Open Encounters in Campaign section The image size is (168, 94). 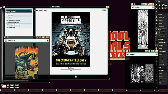(x=161, y=42)
